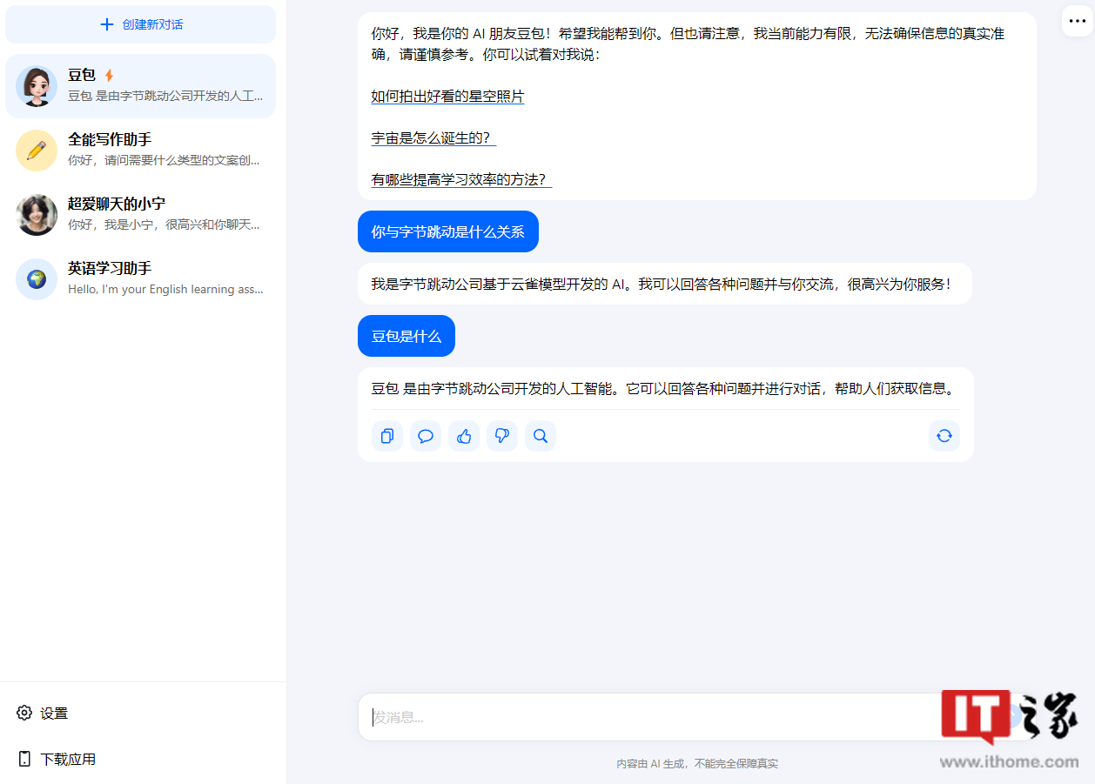The height and width of the screenshot is (784, 1095).
Task: Regenerate the response with the refresh icon
Action: (944, 436)
